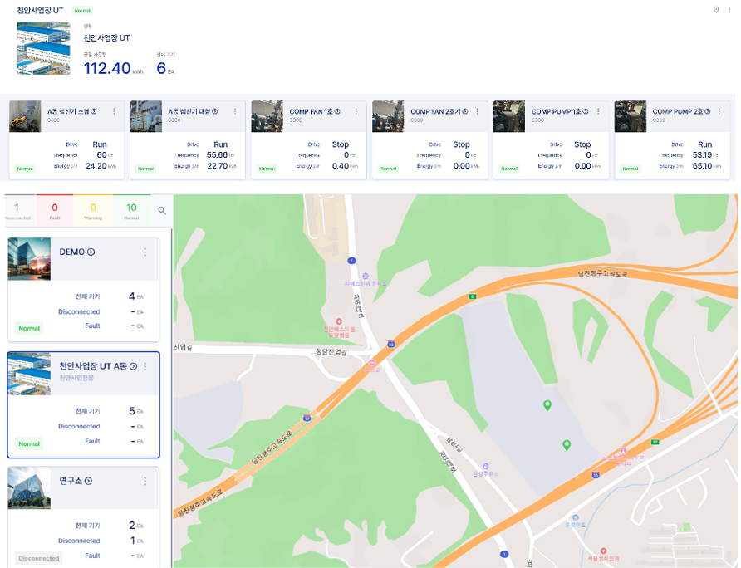Open detail arrow next to COMP FAN 1호

tap(337, 111)
